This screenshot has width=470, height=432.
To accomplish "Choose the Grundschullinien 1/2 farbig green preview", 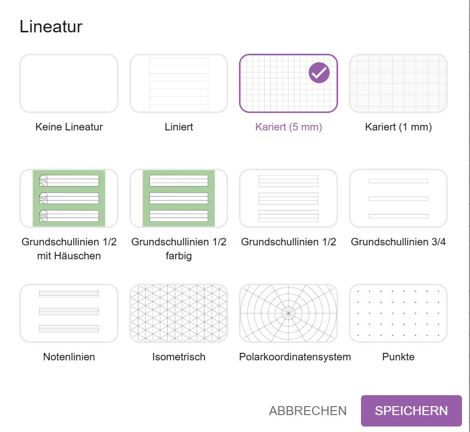I will point(179,198).
